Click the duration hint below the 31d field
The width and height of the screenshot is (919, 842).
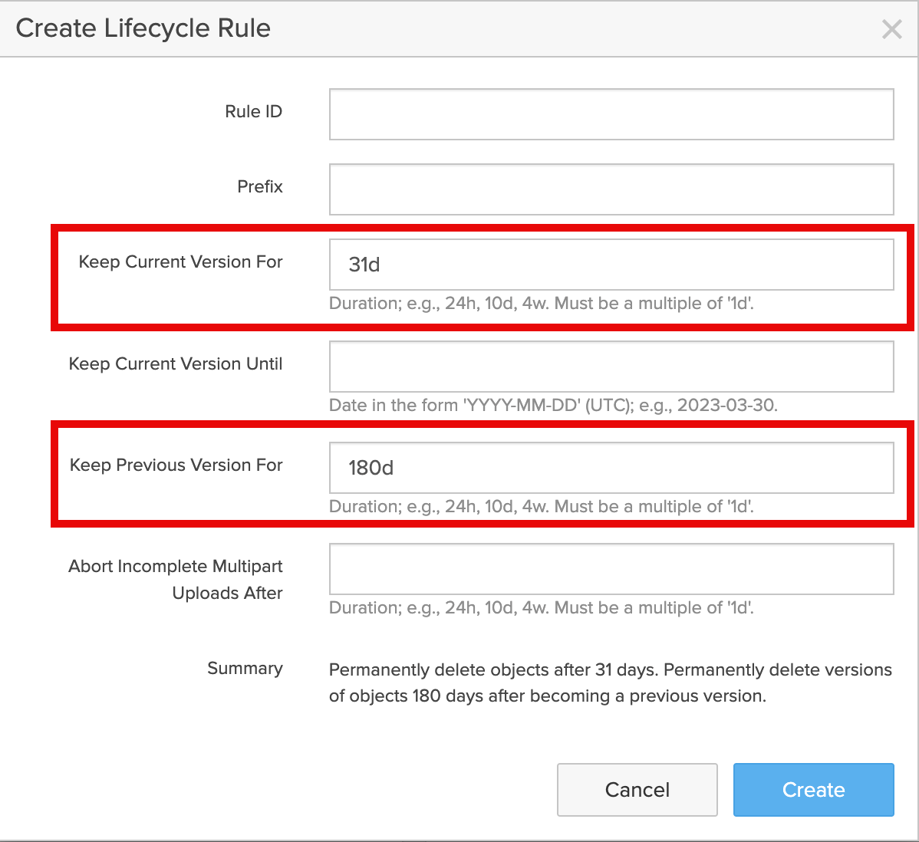[541, 304]
